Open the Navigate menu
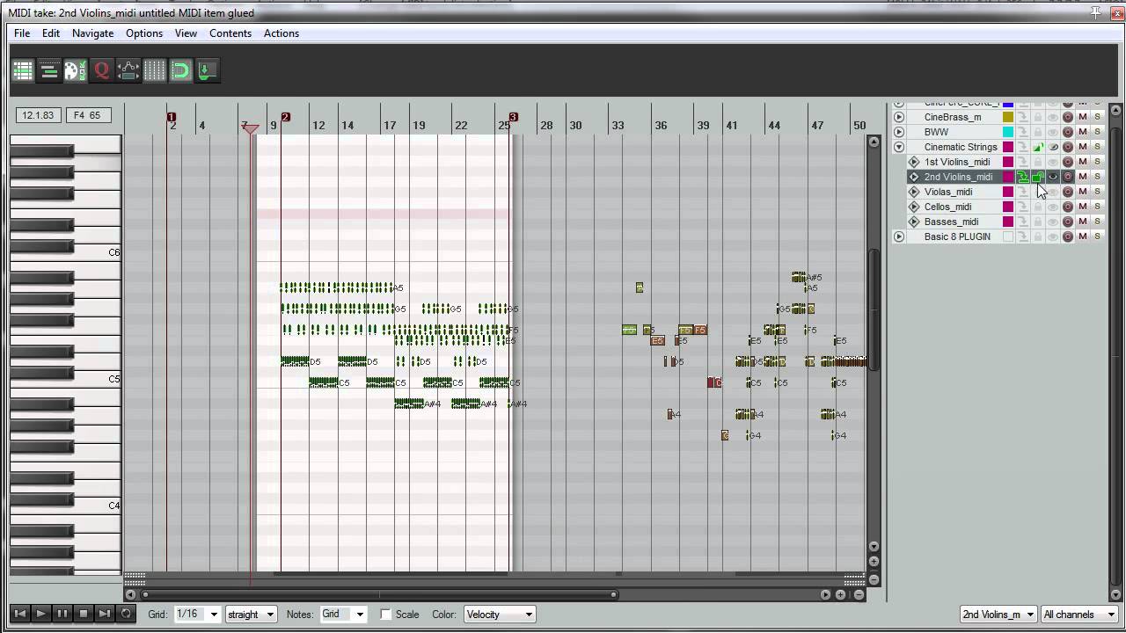1126x633 pixels. point(92,33)
